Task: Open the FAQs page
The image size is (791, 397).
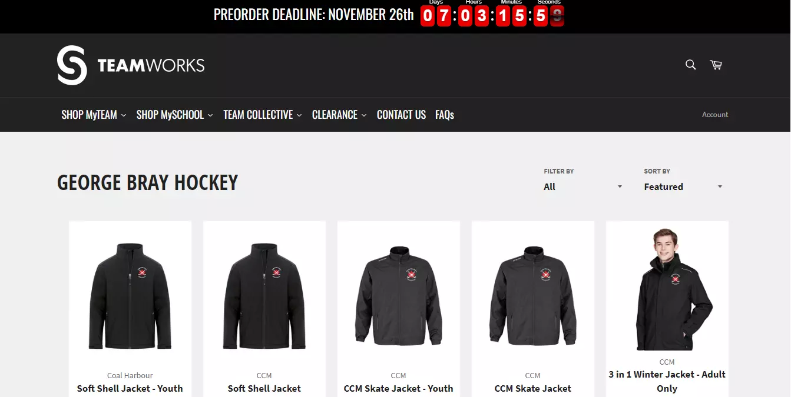Action: click(x=445, y=115)
